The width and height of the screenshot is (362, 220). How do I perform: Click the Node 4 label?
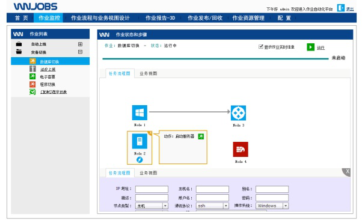pos(241,162)
